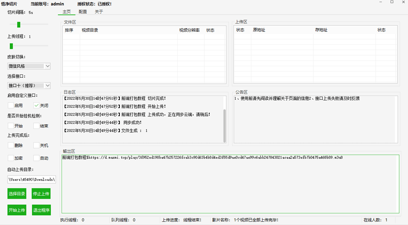Click the 选择目录 button

[x=16, y=194]
